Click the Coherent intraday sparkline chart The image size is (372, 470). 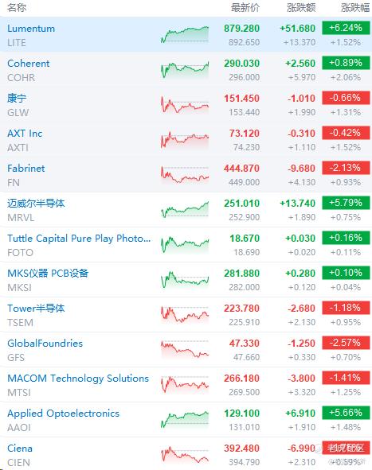pos(185,69)
